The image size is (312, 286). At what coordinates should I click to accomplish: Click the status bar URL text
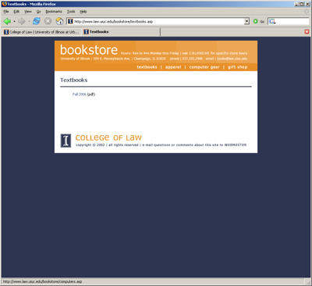click(x=42, y=281)
